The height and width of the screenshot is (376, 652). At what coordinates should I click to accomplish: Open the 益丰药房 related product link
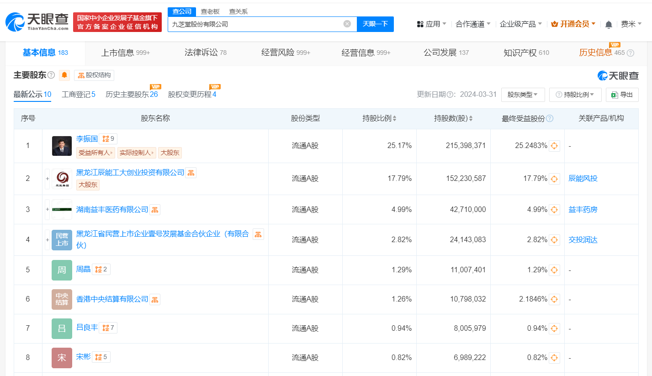[x=583, y=209]
